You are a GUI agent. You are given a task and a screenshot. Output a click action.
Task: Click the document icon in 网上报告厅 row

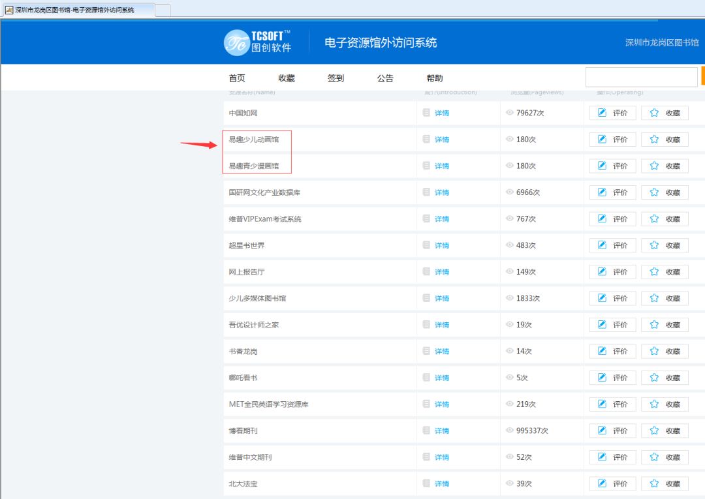click(426, 272)
